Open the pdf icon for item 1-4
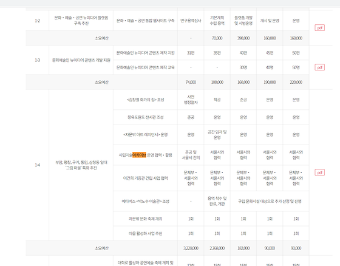Image resolution: width=340 pixels, height=266 pixels. tap(319, 172)
